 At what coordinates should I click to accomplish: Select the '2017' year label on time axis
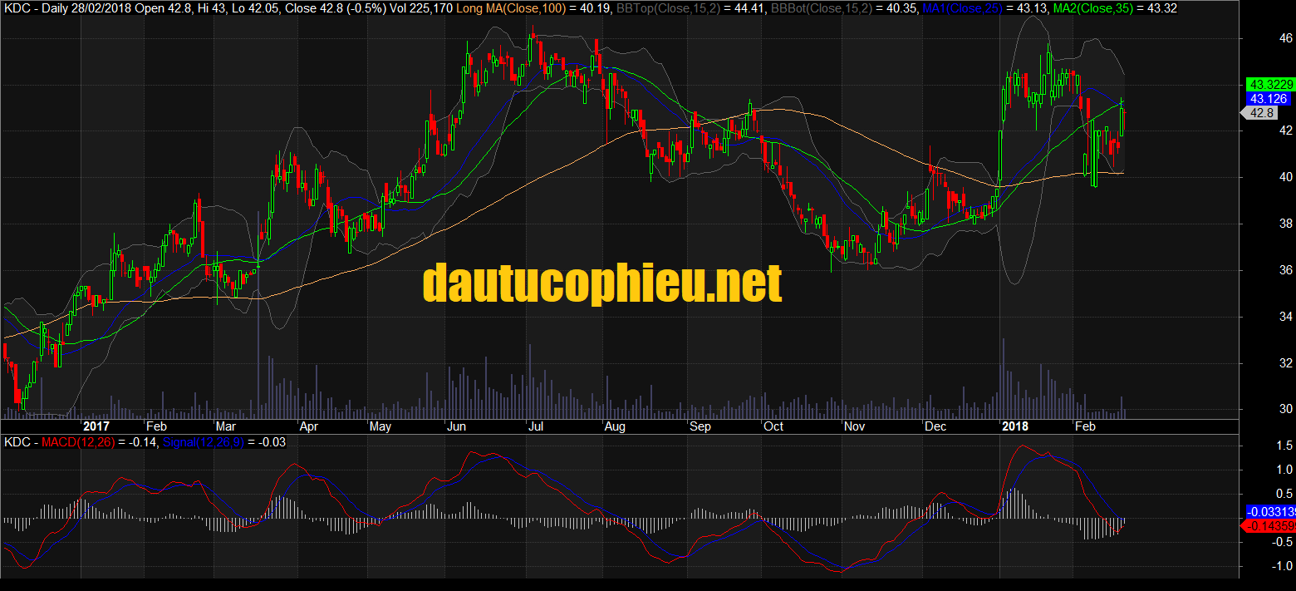[x=97, y=426]
